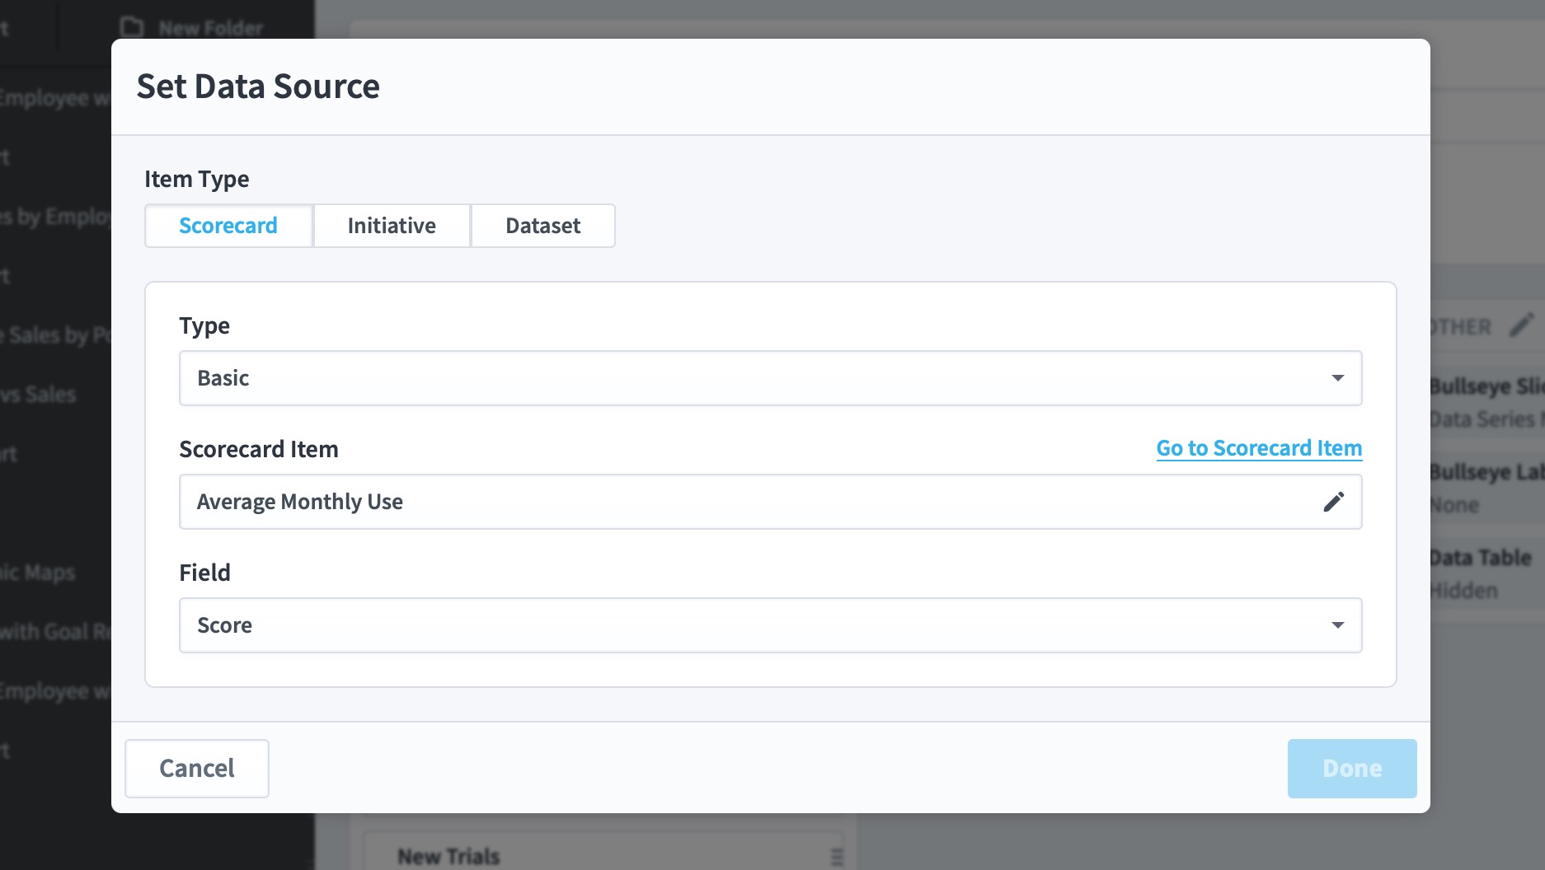Click the Average Monthly Use field
This screenshot has width=1545, height=870.
pos(770,502)
